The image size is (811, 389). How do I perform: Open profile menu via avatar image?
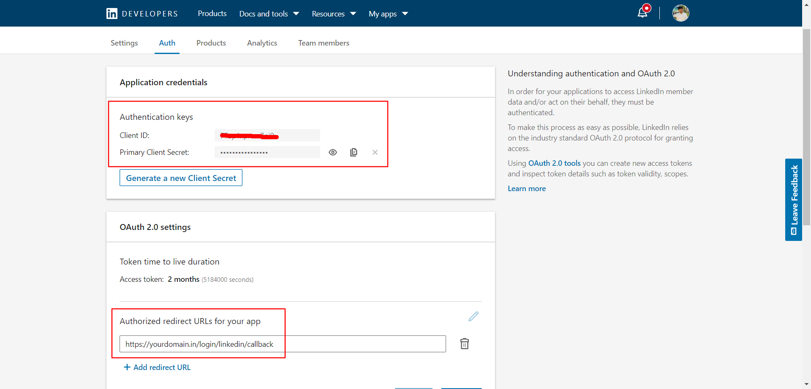click(680, 13)
